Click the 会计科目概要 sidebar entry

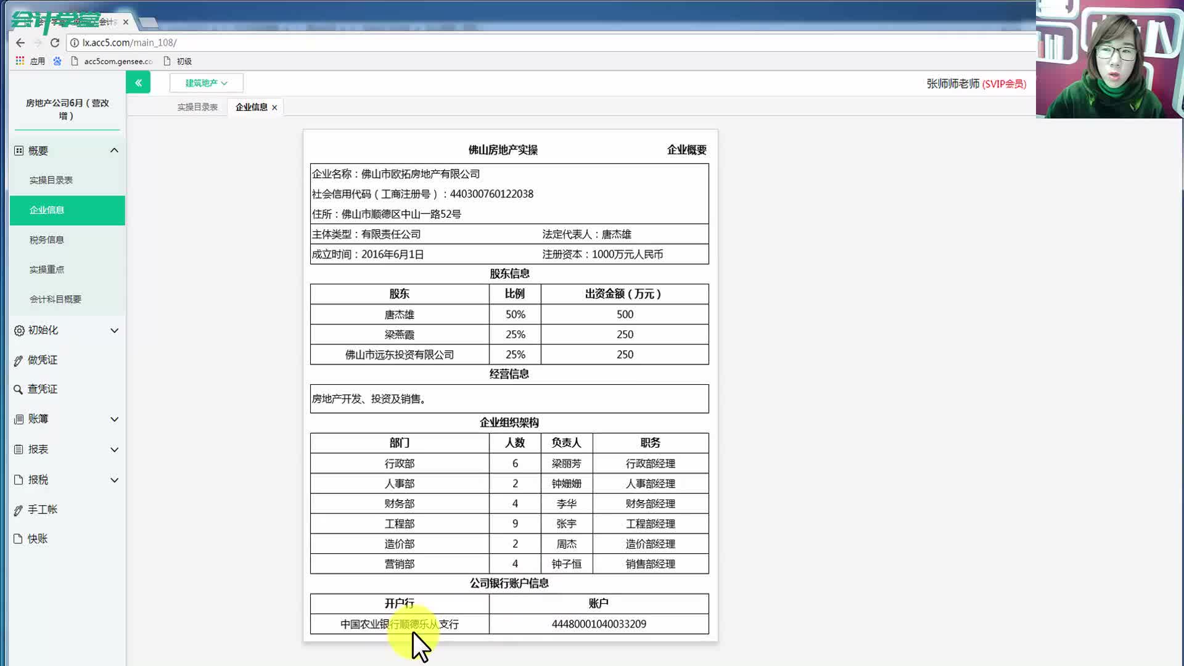55,298
